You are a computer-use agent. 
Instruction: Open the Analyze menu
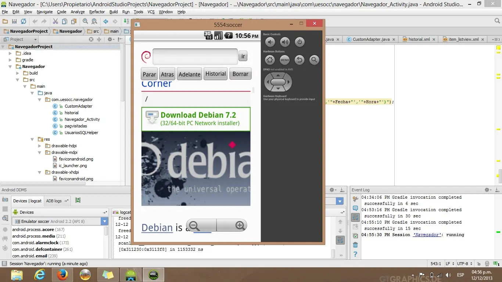(x=78, y=12)
